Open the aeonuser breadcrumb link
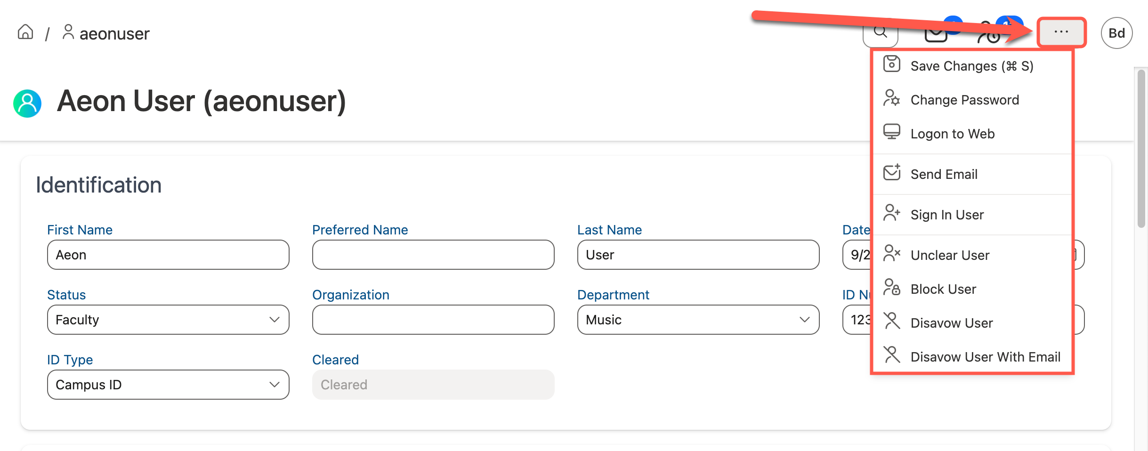 [113, 33]
